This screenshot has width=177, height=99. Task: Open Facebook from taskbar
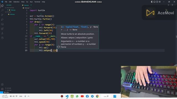point(87,96)
